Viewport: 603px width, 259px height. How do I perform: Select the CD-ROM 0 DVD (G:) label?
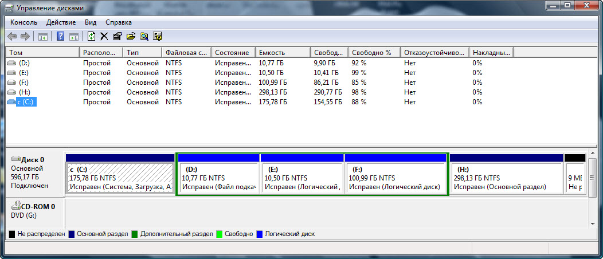point(34,213)
